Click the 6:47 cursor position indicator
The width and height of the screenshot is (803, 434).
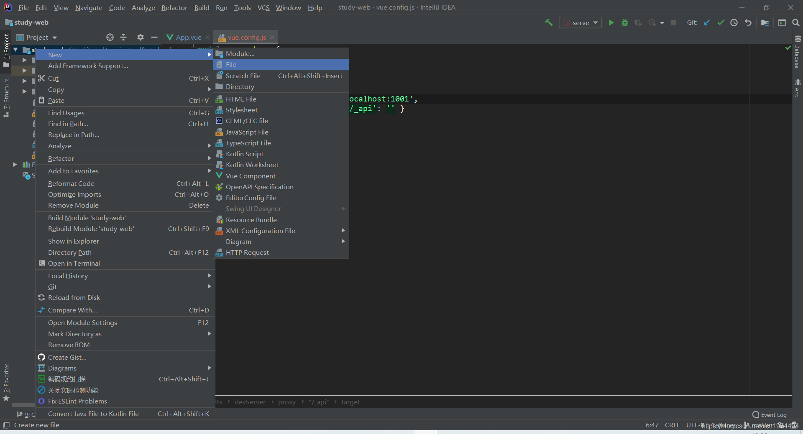652,425
